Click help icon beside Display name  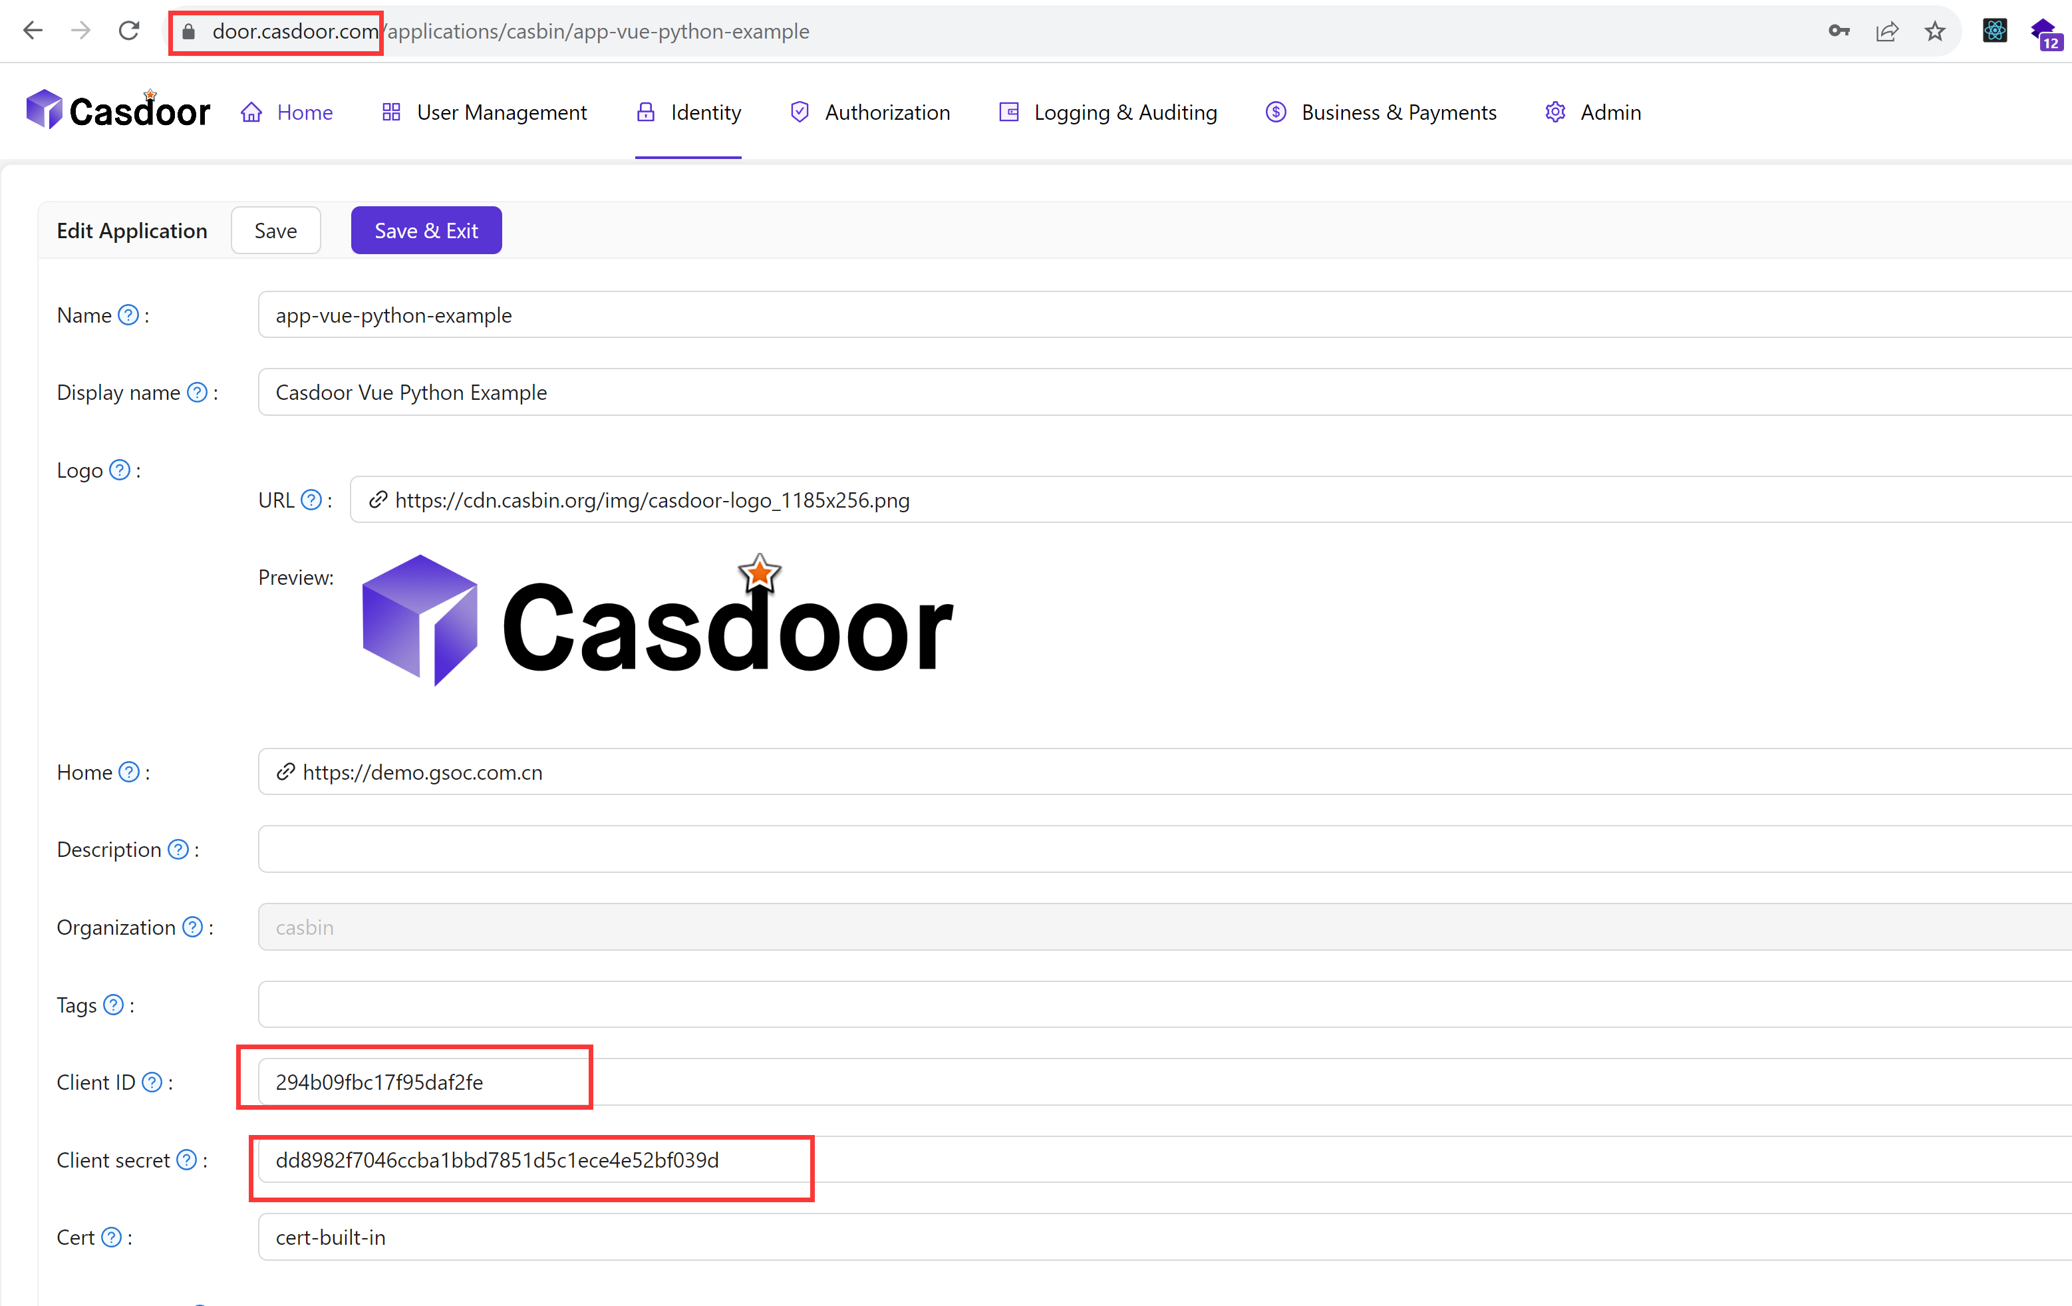(197, 393)
